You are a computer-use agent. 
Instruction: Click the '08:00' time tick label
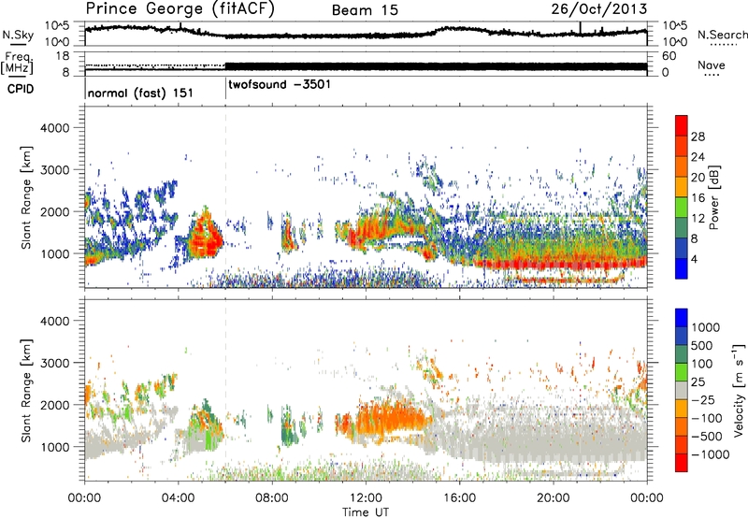click(x=272, y=498)
